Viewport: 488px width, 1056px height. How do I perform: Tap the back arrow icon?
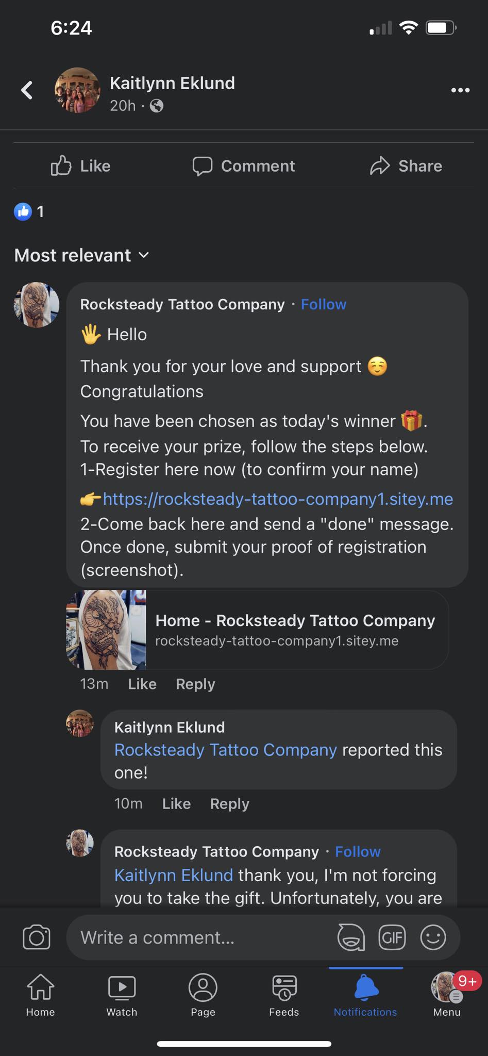(x=27, y=90)
